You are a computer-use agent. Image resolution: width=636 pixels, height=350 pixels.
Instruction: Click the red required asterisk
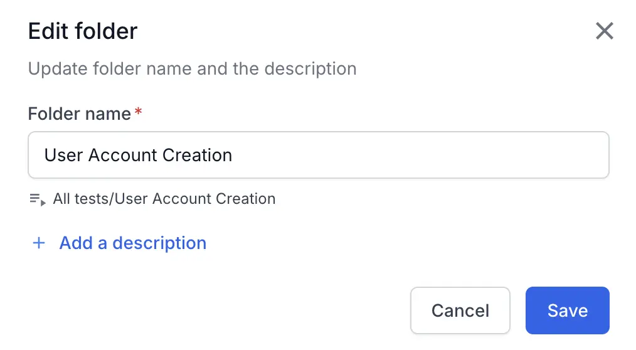[x=139, y=113]
